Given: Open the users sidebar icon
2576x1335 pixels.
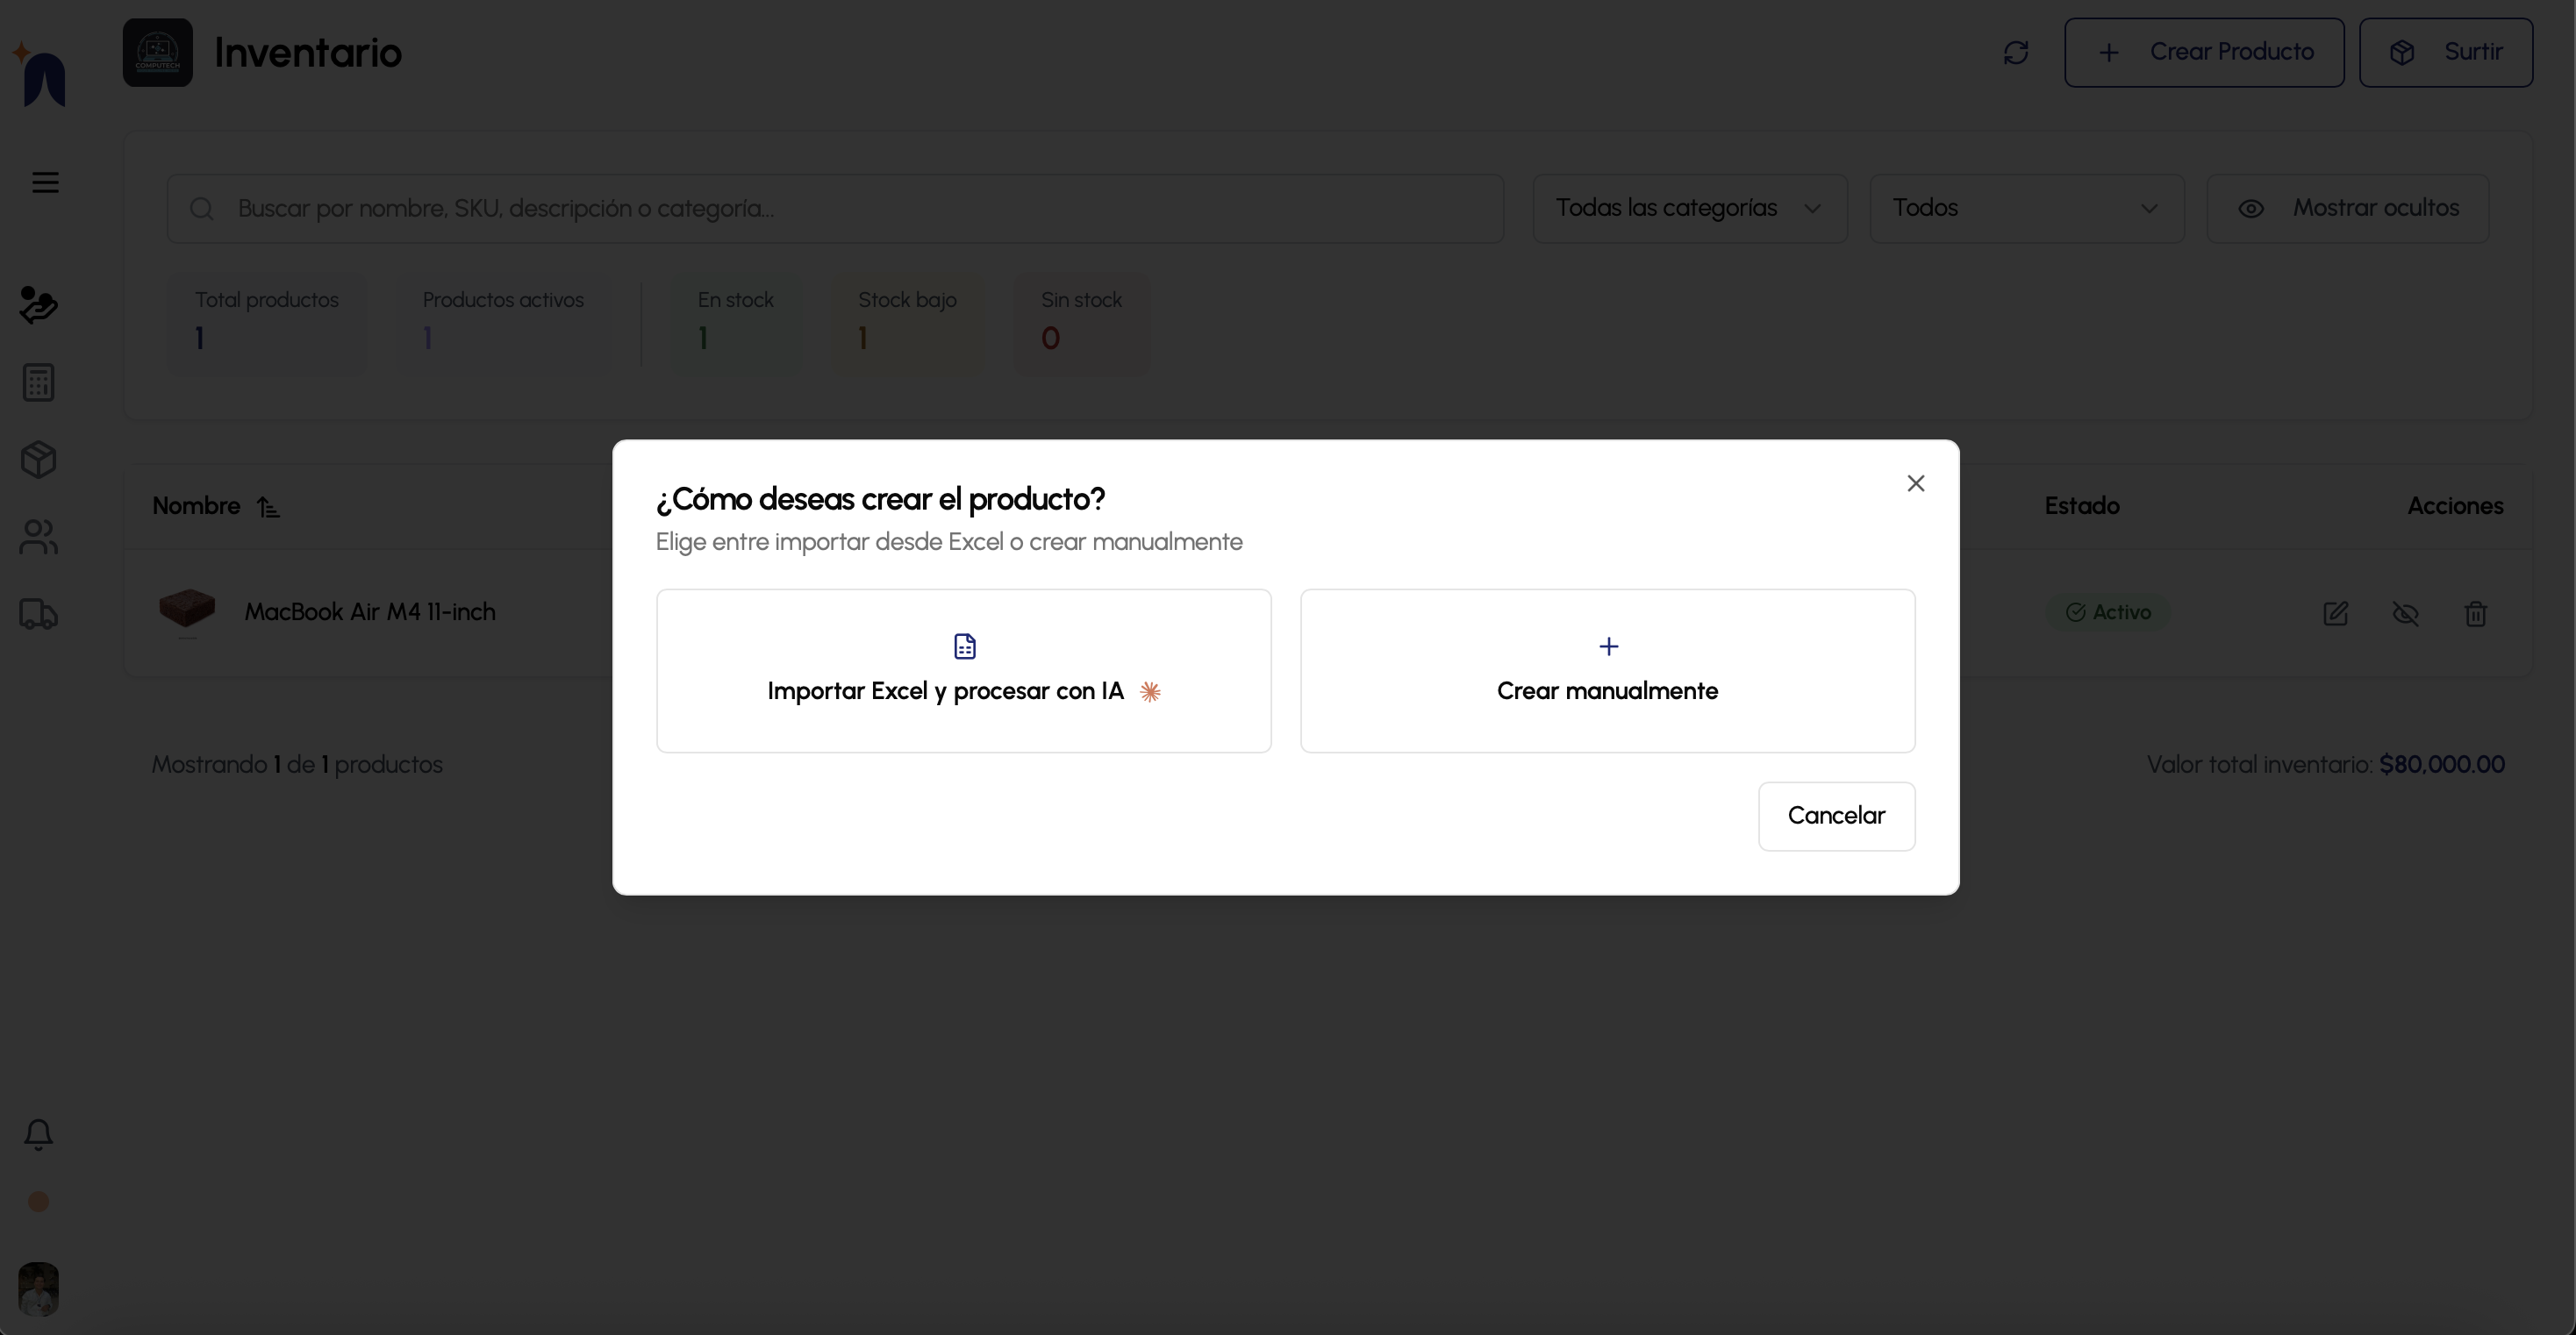Looking at the screenshot, I should pyautogui.click(x=38, y=537).
